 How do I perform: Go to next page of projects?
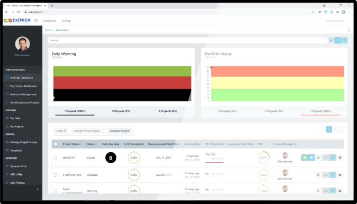(x=341, y=129)
